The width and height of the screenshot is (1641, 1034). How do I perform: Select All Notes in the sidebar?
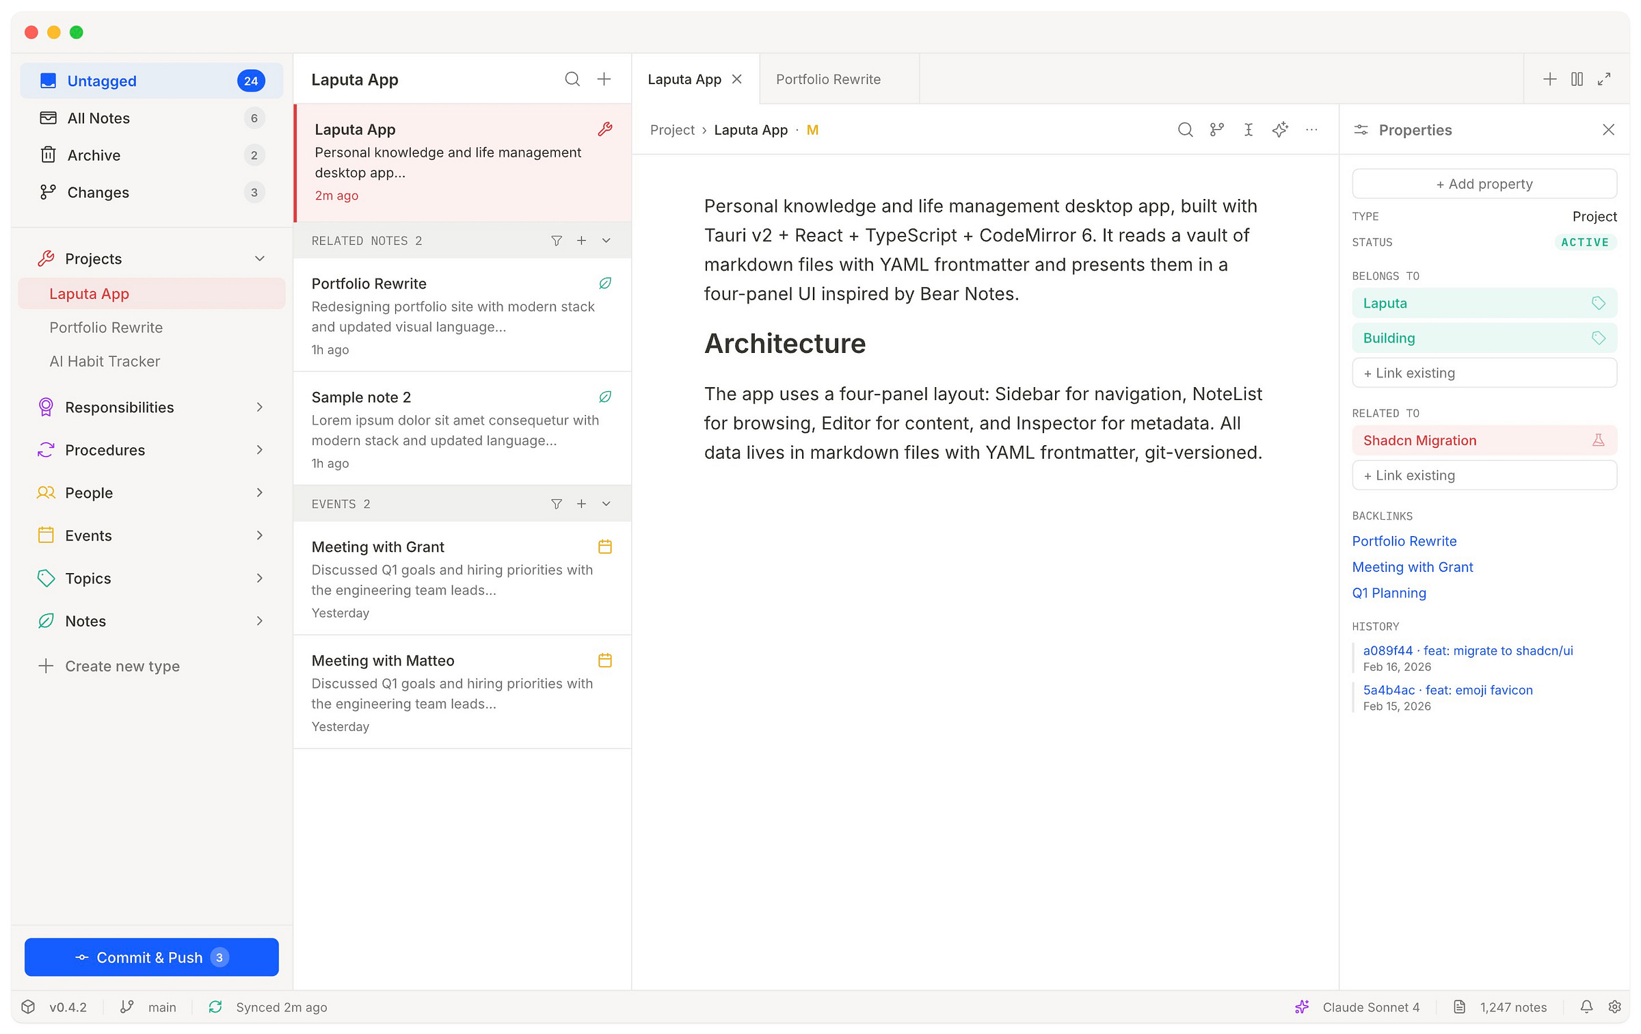99,118
